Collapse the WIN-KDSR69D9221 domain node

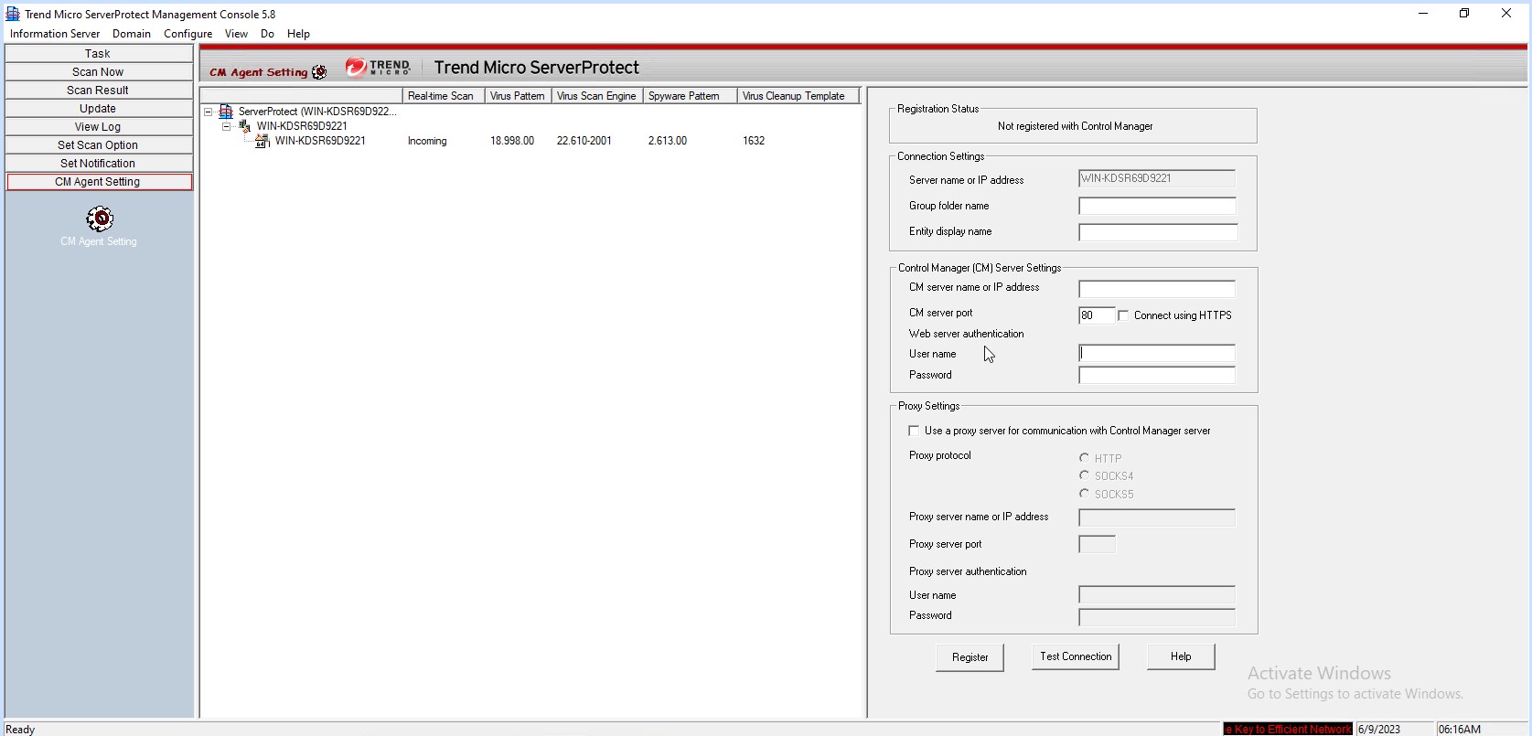pyautogui.click(x=226, y=126)
